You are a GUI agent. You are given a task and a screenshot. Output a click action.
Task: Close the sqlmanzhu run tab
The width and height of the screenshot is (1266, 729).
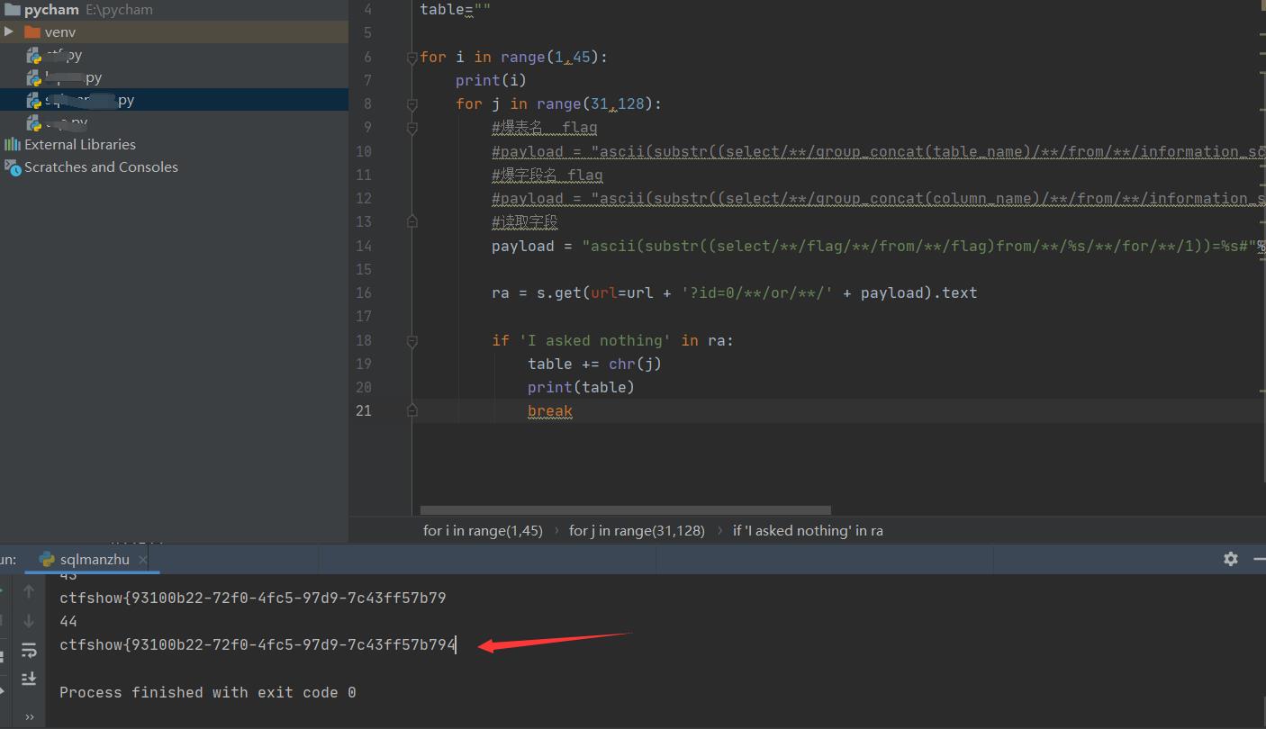click(x=143, y=560)
